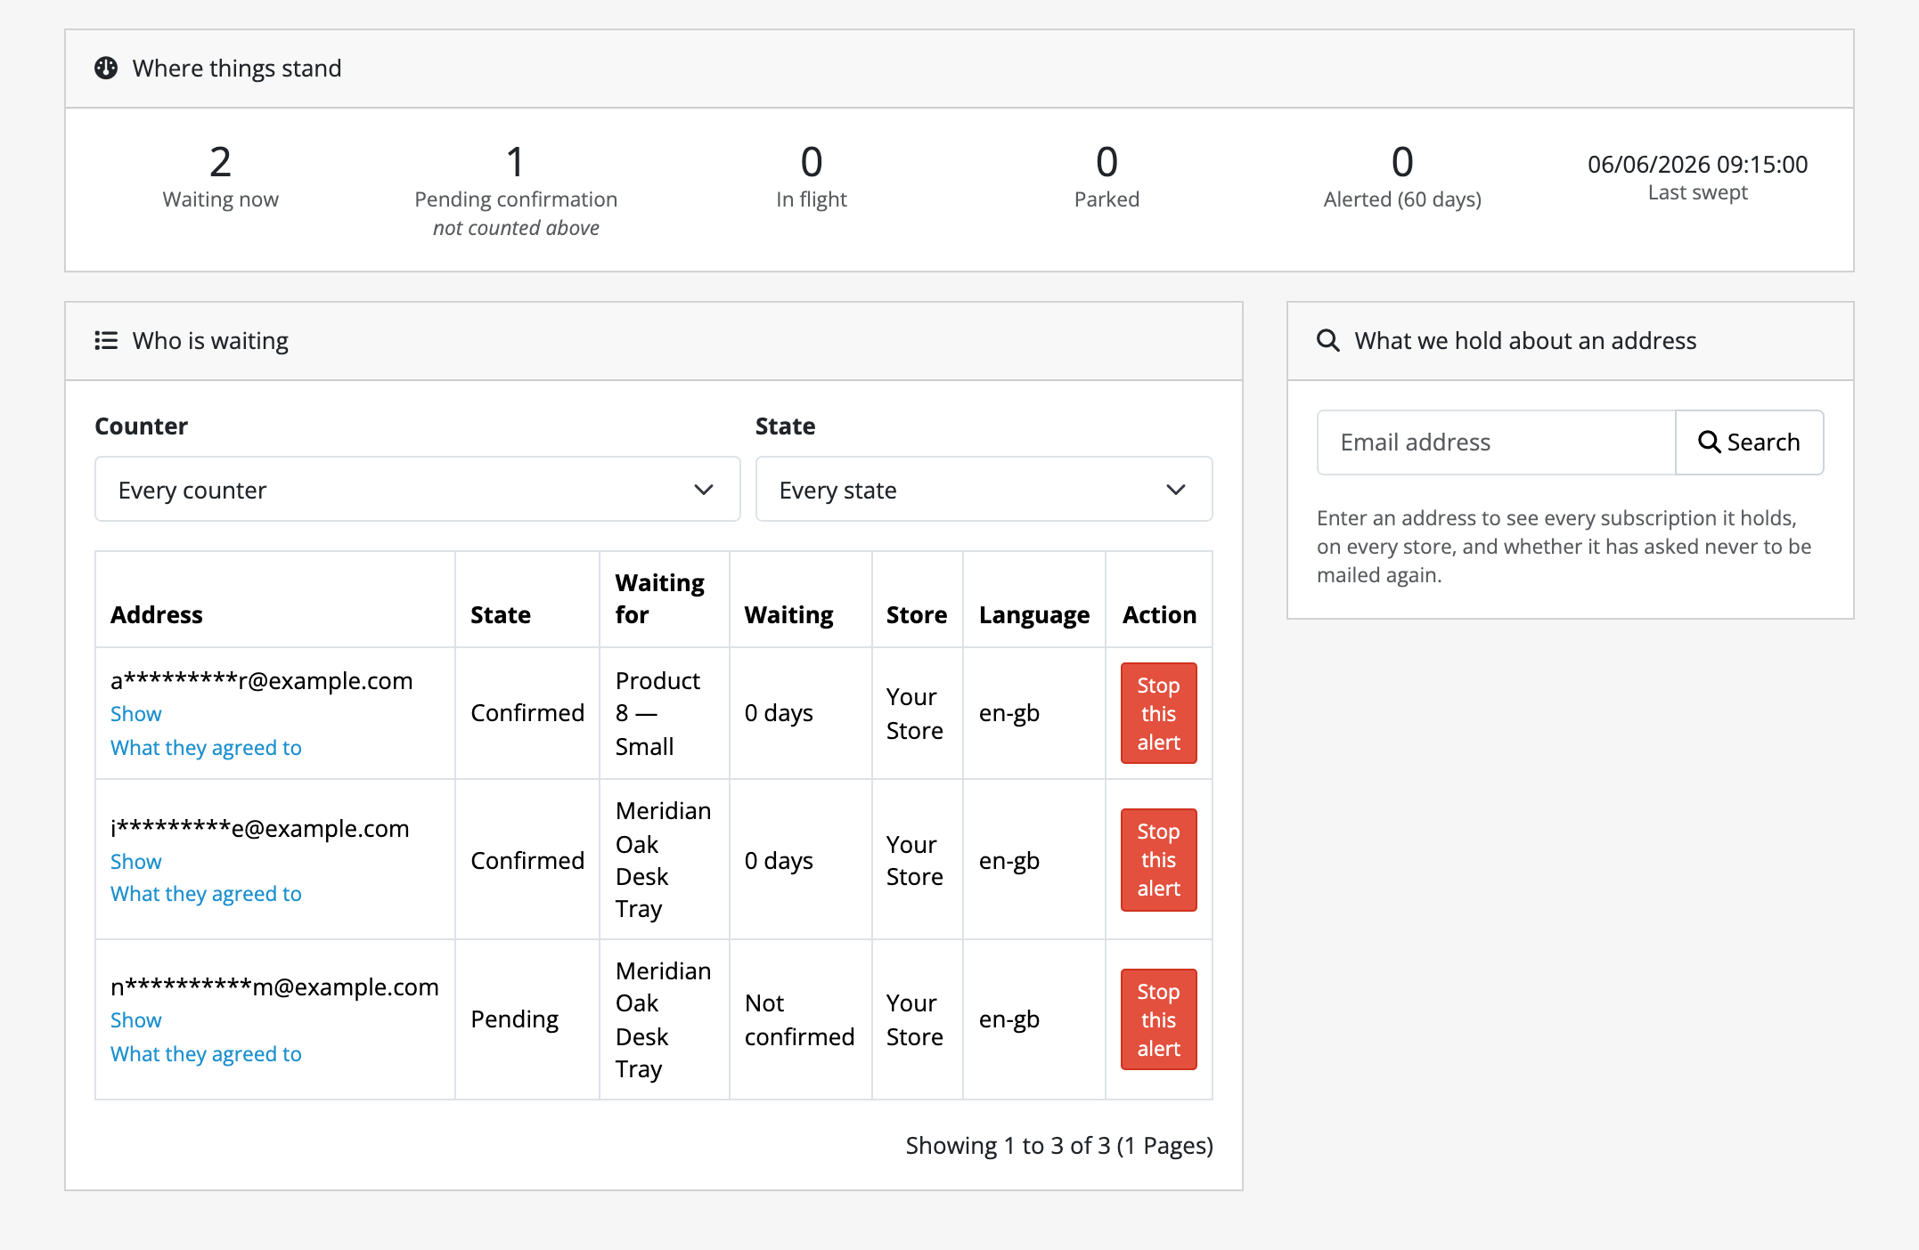Open the Every counter dropdown
The width and height of the screenshot is (1919, 1250).
pyautogui.click(x=417, y=490)
